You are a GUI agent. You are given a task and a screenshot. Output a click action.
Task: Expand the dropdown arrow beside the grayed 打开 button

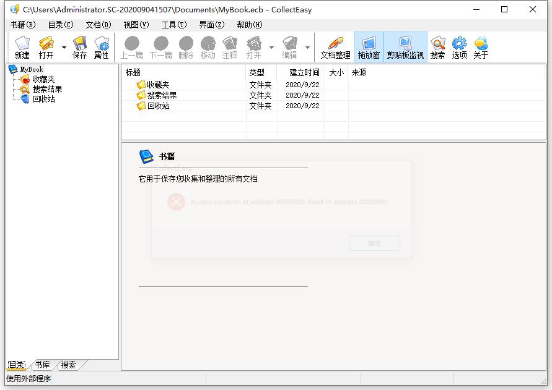coord(271,48)
